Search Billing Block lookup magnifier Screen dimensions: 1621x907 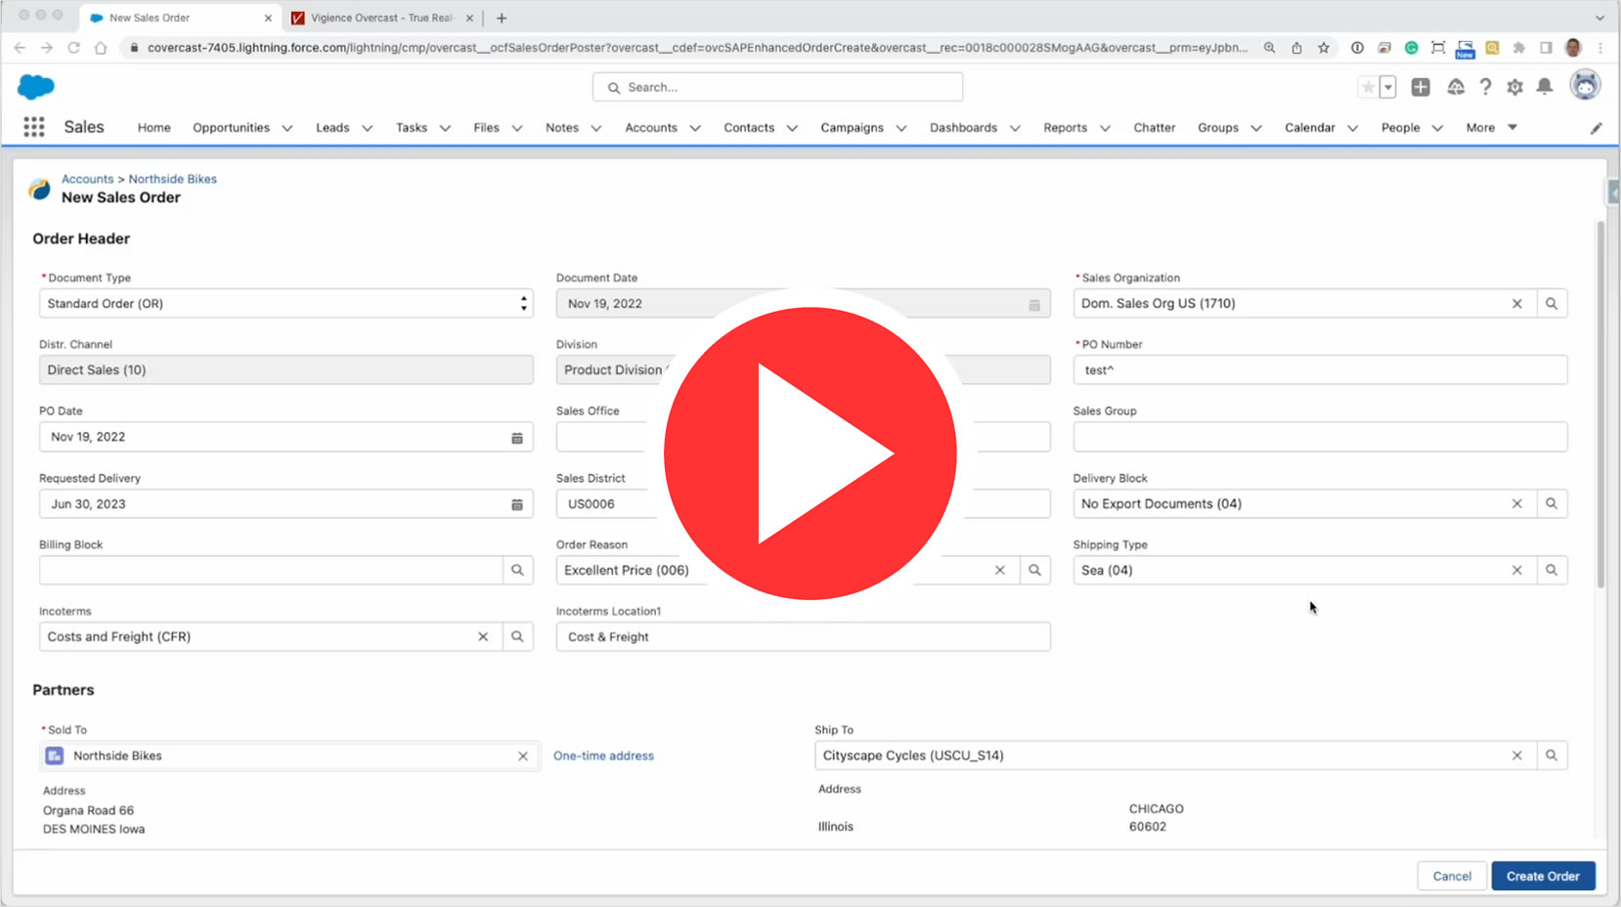pyautogui.click(x=517, y=571)
